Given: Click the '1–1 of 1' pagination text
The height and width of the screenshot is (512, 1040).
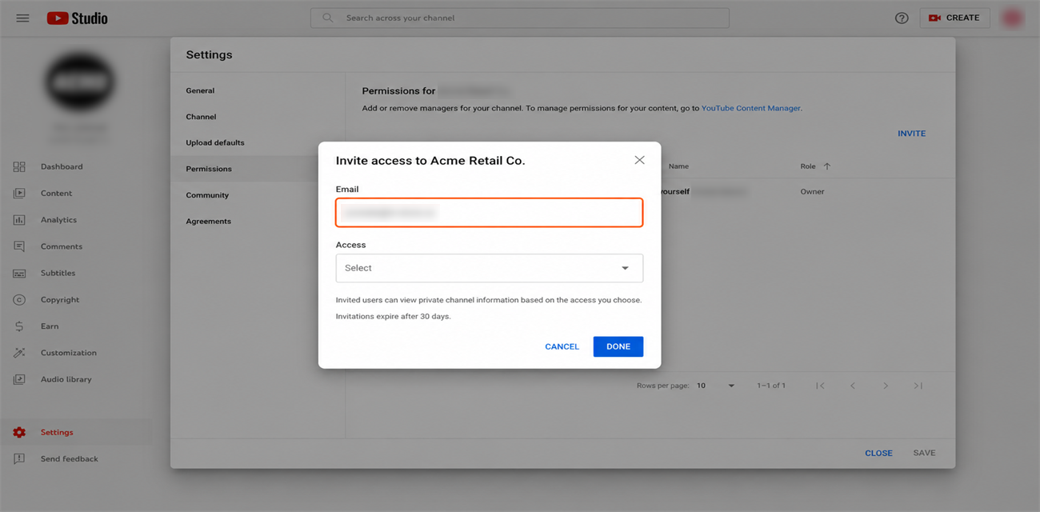Looking at the screenshot, I should click(771, 386).
